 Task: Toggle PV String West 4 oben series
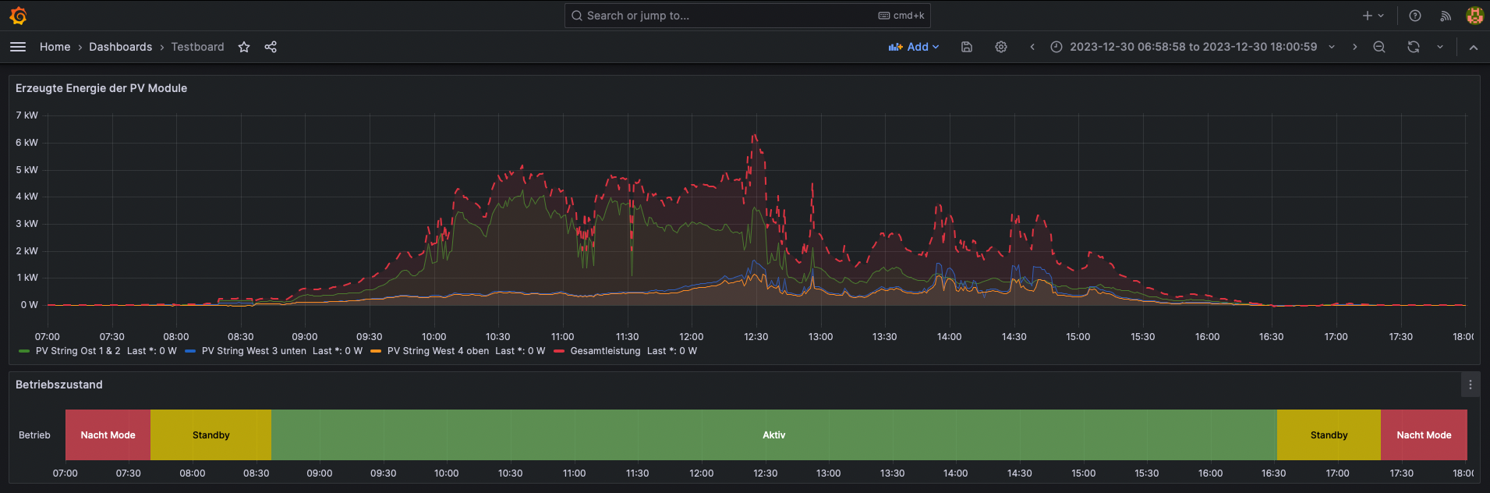pyautogui.click(x=438, y=351)
